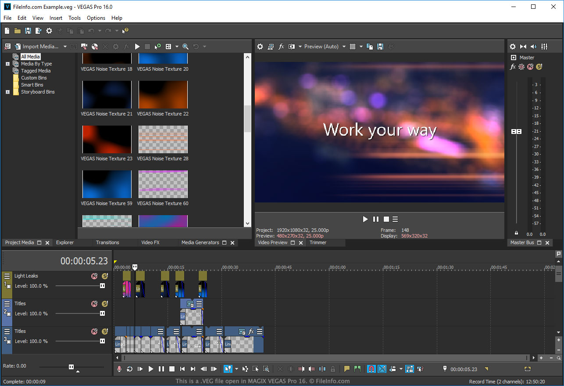
Task: Open the Project Media views dropdown arrow
Action: pyautogui.click(x=177, y=47)
